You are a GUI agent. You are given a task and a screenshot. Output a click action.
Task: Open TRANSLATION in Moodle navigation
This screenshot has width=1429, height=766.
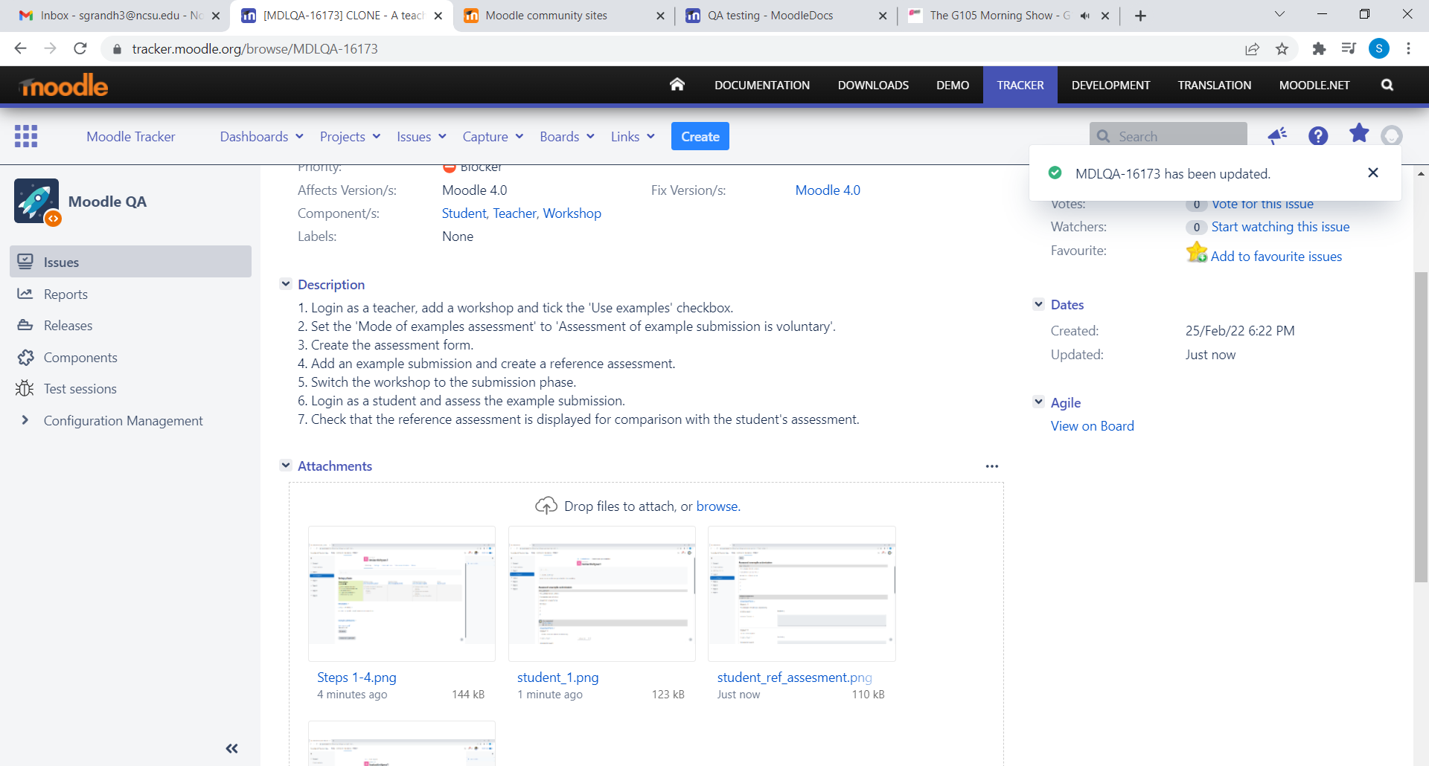point(1215,85)
